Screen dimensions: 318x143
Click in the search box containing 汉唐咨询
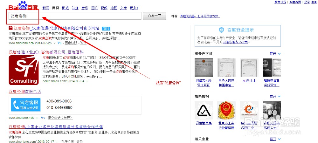[75, 16]
